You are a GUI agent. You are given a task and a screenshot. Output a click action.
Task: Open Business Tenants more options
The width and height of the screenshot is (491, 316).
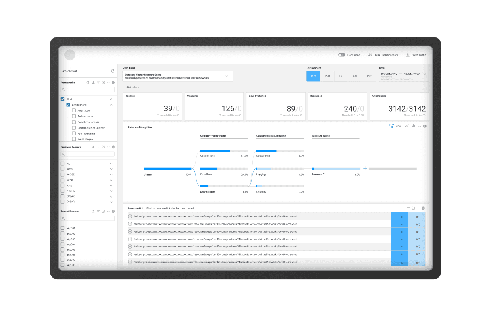(108, 147)
